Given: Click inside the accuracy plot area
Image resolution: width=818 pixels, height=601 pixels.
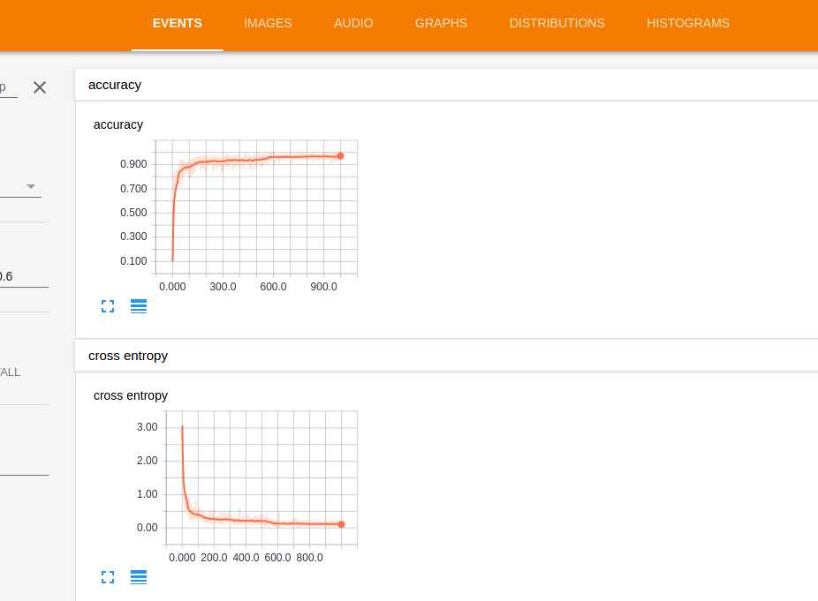Looking at the screenshot, I should [x=256, y=207].
